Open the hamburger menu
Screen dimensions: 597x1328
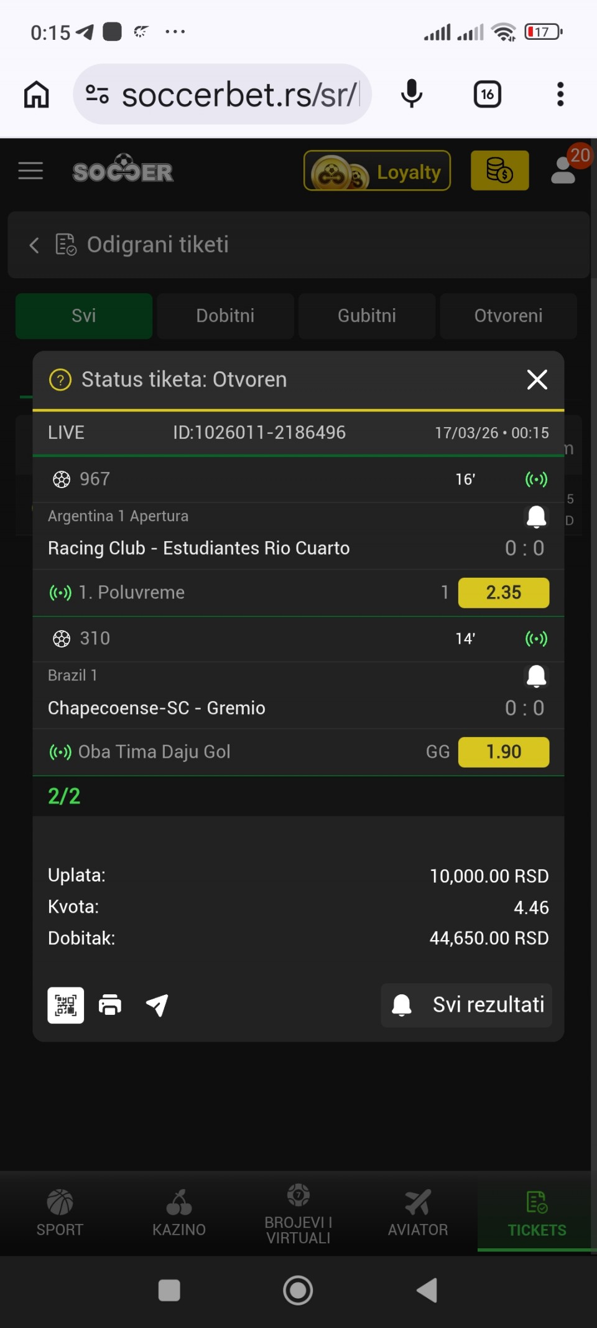(30, 171)
